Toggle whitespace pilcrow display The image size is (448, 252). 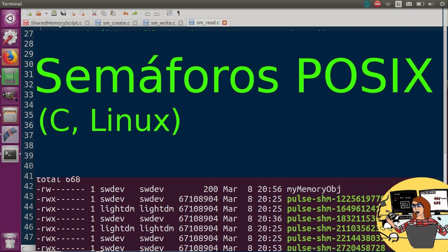point(178,13)
